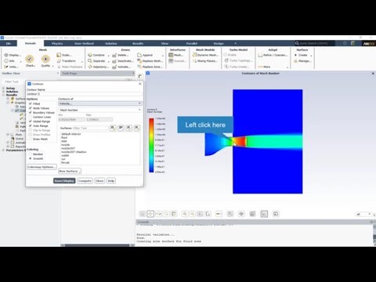
Task: Toggle the Boundary Values checkbox
Action: click(x=31, y=113)
